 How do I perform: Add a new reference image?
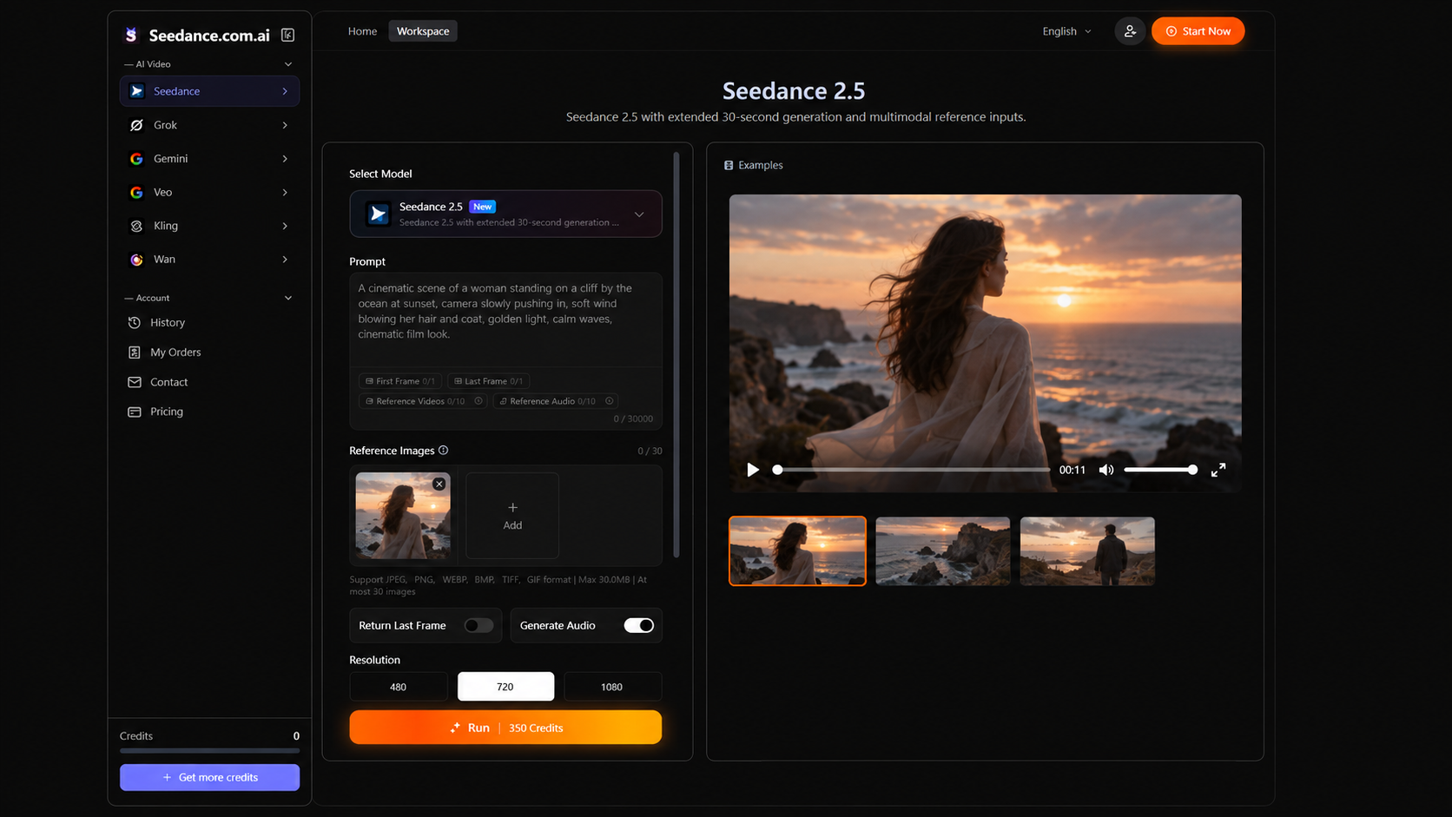[512, 516]
